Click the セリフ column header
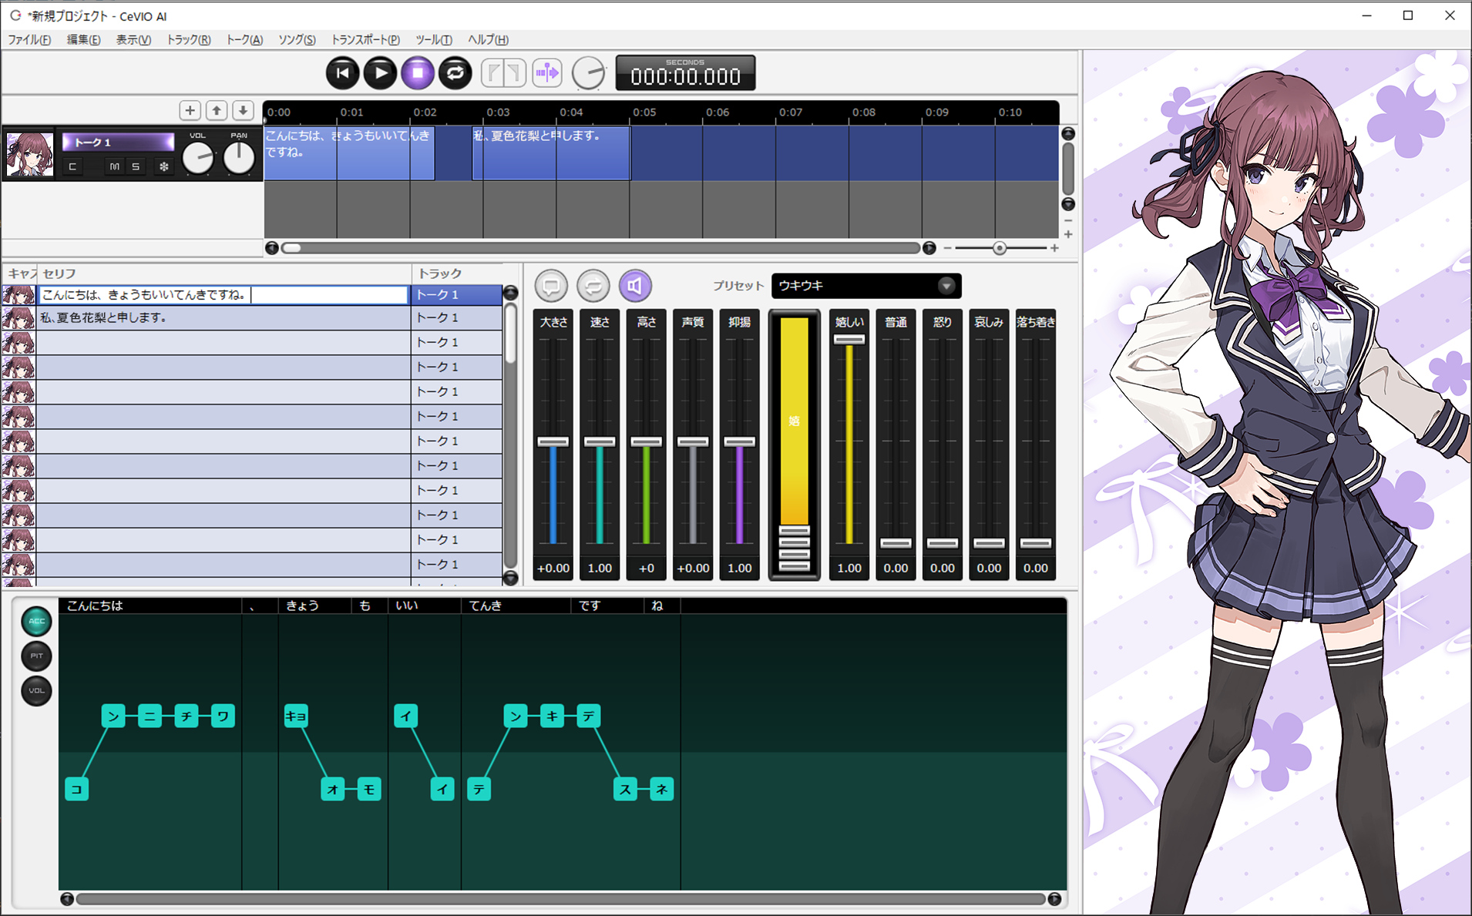This screenshot has width=1472, height=916. (x=223, y=273)
